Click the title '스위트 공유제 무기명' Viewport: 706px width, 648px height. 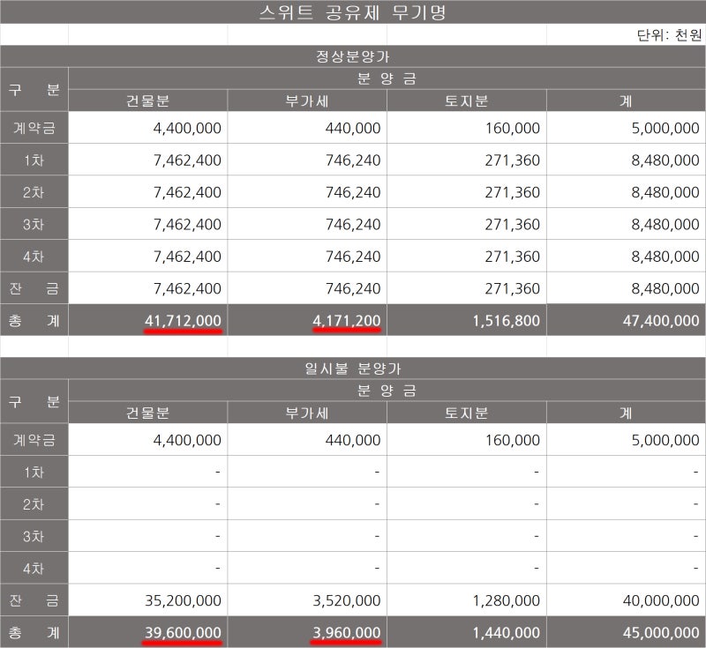352,12
